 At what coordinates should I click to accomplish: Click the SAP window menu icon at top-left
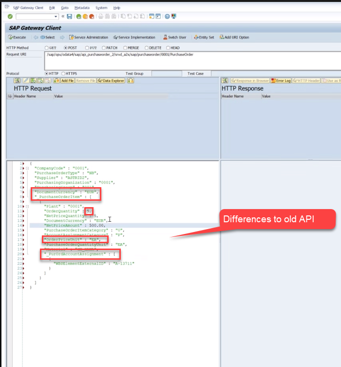[x=7, y=7]
